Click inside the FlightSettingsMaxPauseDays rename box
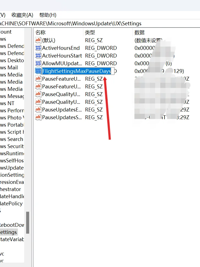Viewport: 200px width, 267px height. pyautogui.click(x=78, y=71)
